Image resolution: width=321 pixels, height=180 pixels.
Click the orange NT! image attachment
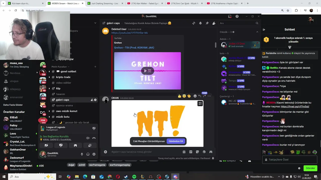[157, 123]
